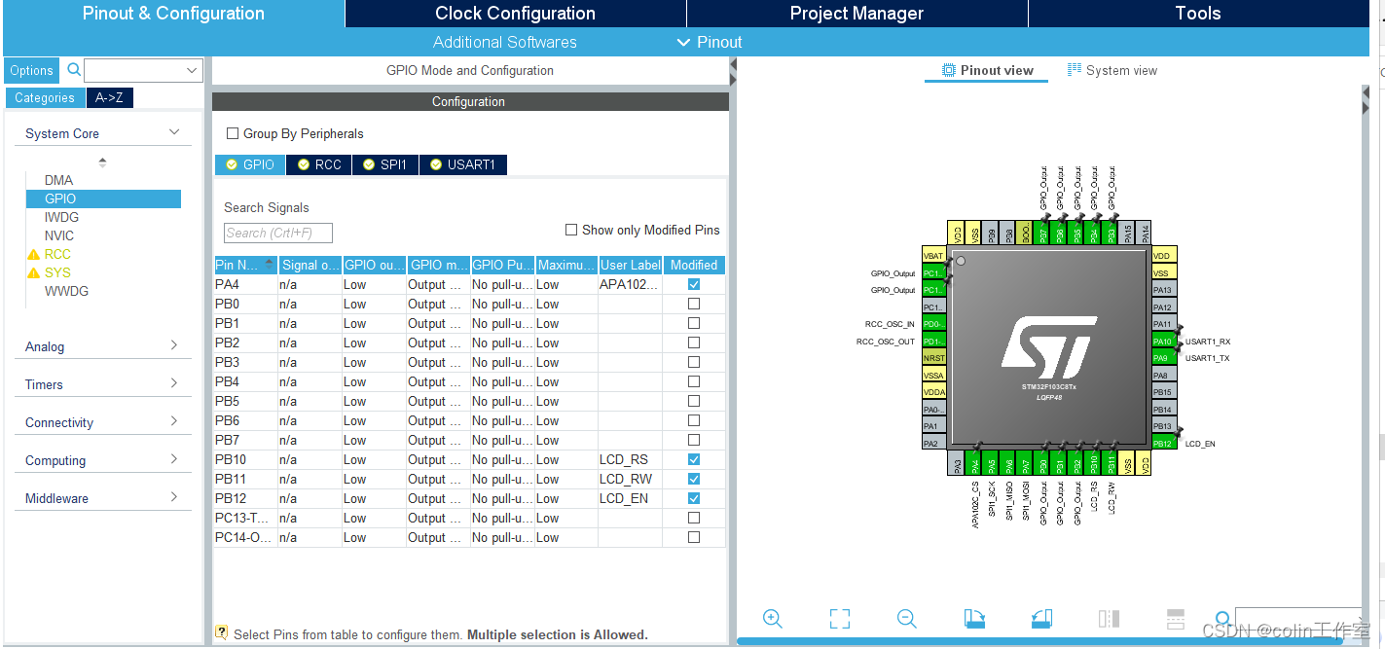Open the Pinout dropdown menu
1385x649 pixels.
pos(710,42)
